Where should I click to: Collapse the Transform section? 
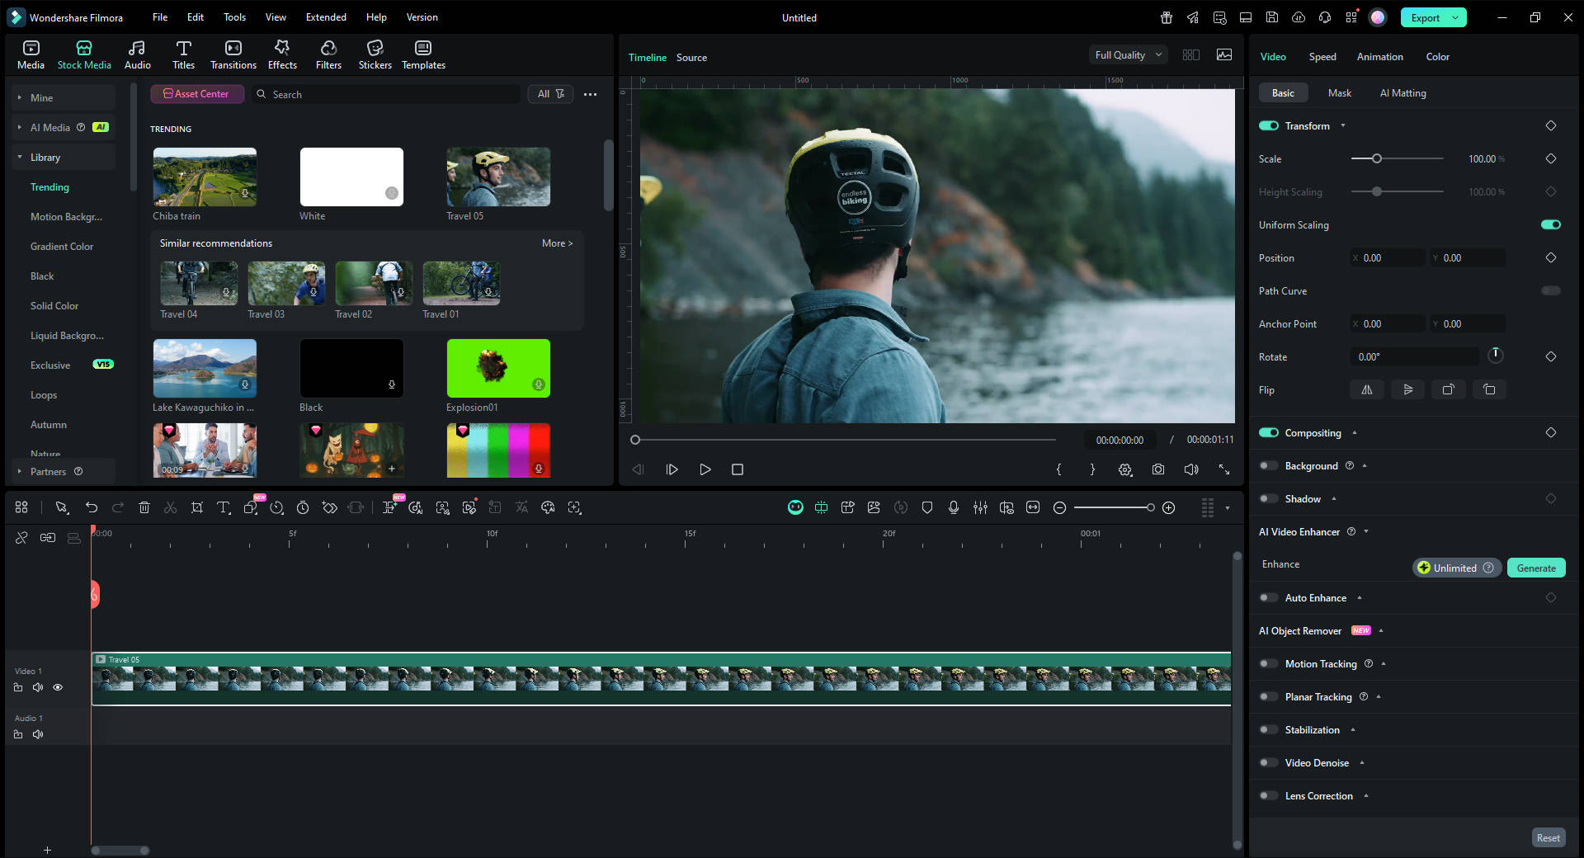(x=1343, y=125)
